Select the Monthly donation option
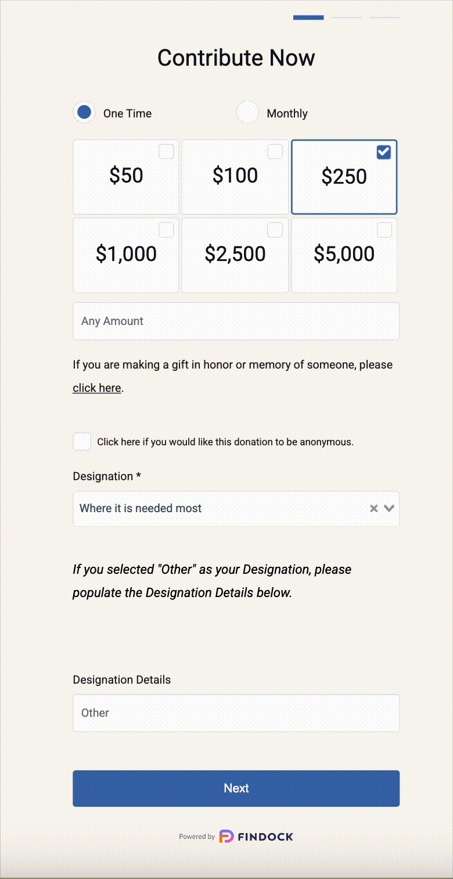 pyautogui.click(x=248, y=113)
